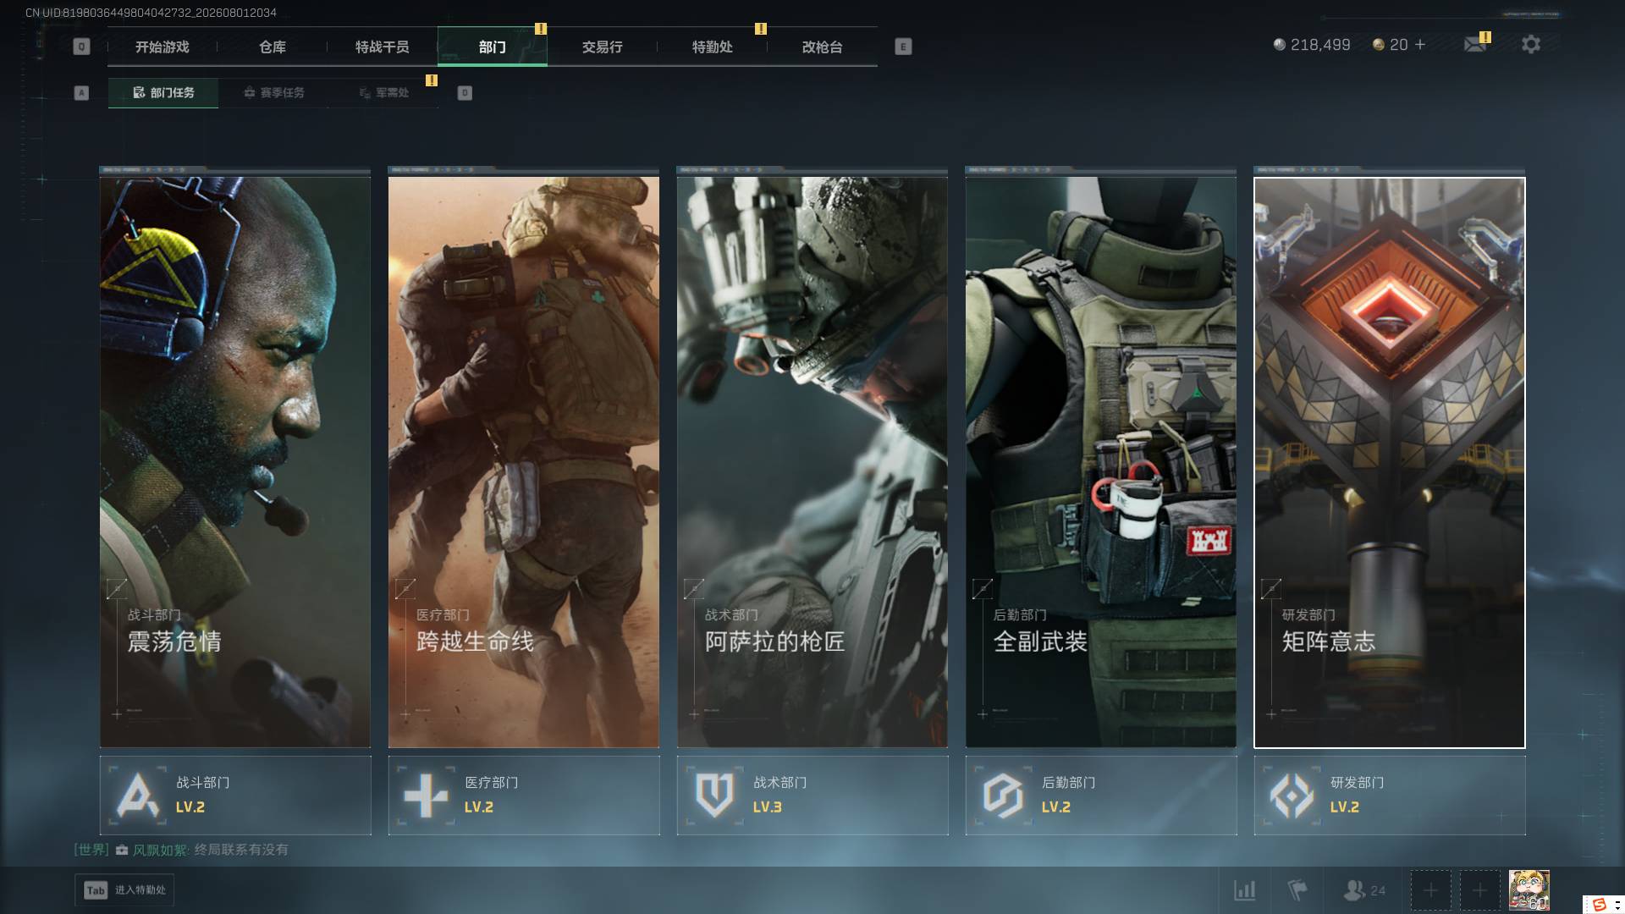Click Tab 进入特勤处 button
1625x914 pixels.
pos(124,890)
